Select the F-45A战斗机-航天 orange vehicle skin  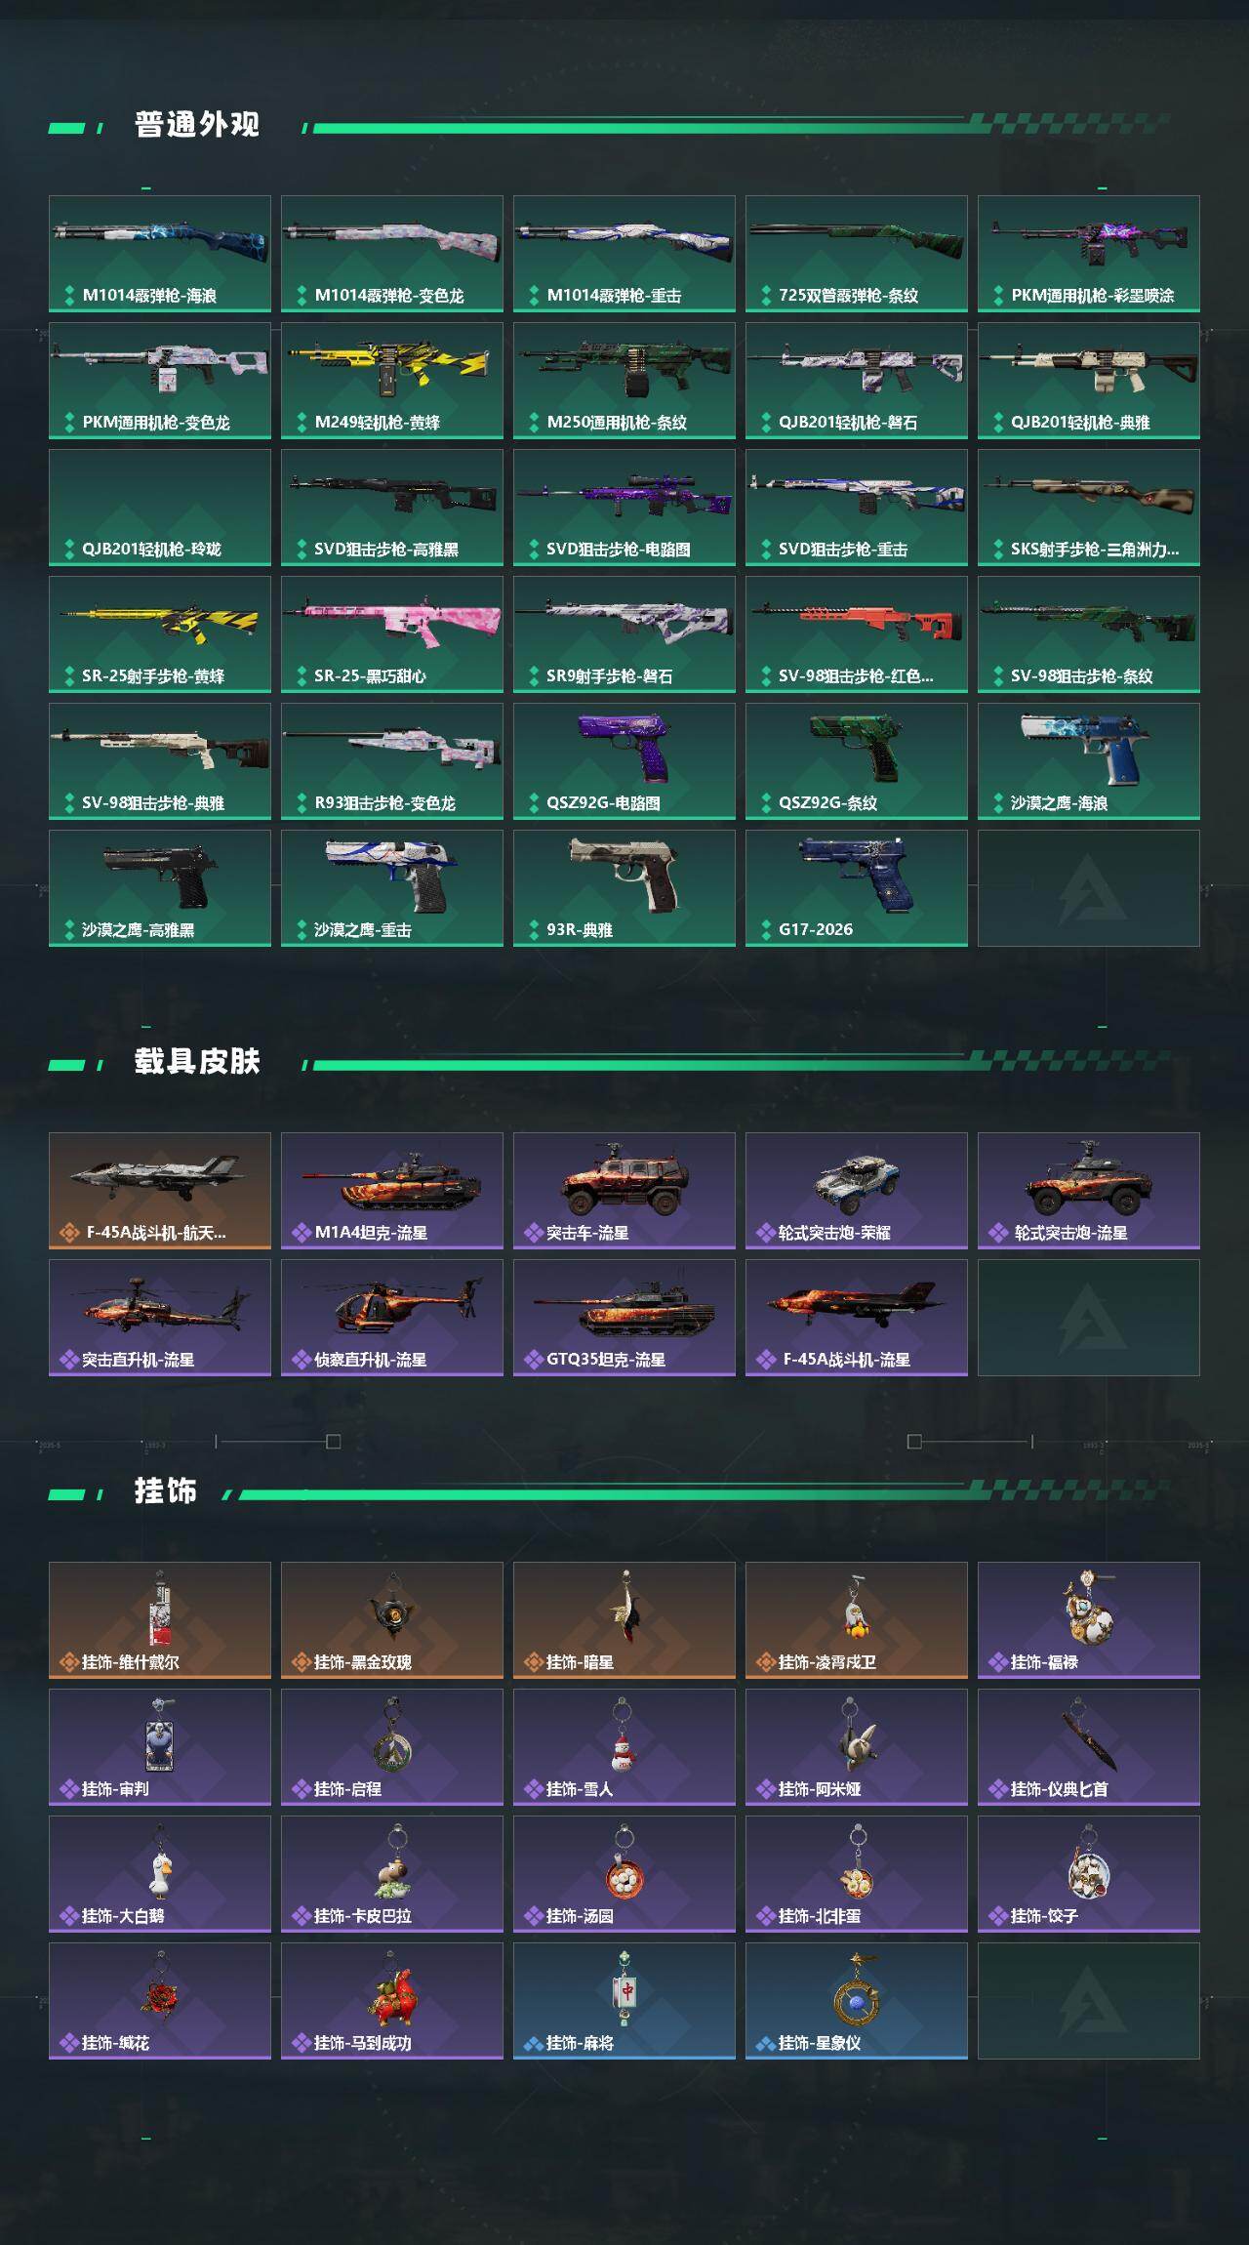(160, 1191)
